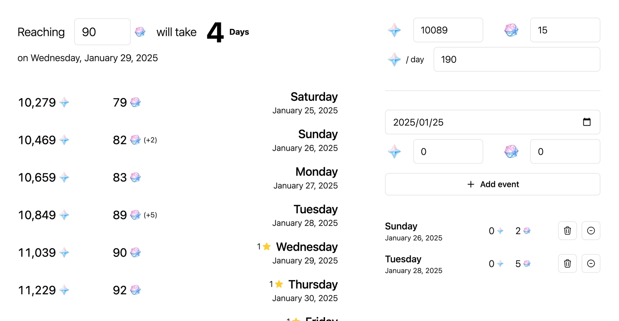Click the calendar icon in the date field
This screenshot has height=321, width=619.
pos(587,122)
